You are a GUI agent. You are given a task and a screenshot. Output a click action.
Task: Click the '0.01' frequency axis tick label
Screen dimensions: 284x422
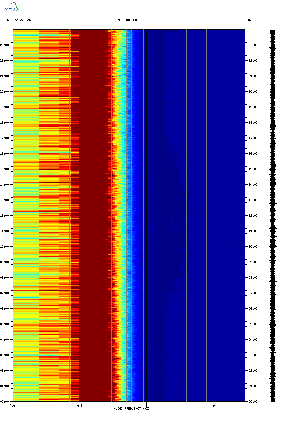pos(13,406)
